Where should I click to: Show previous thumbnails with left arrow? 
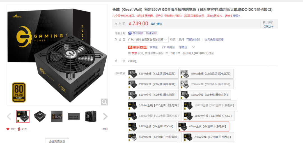tap(9, 116)
